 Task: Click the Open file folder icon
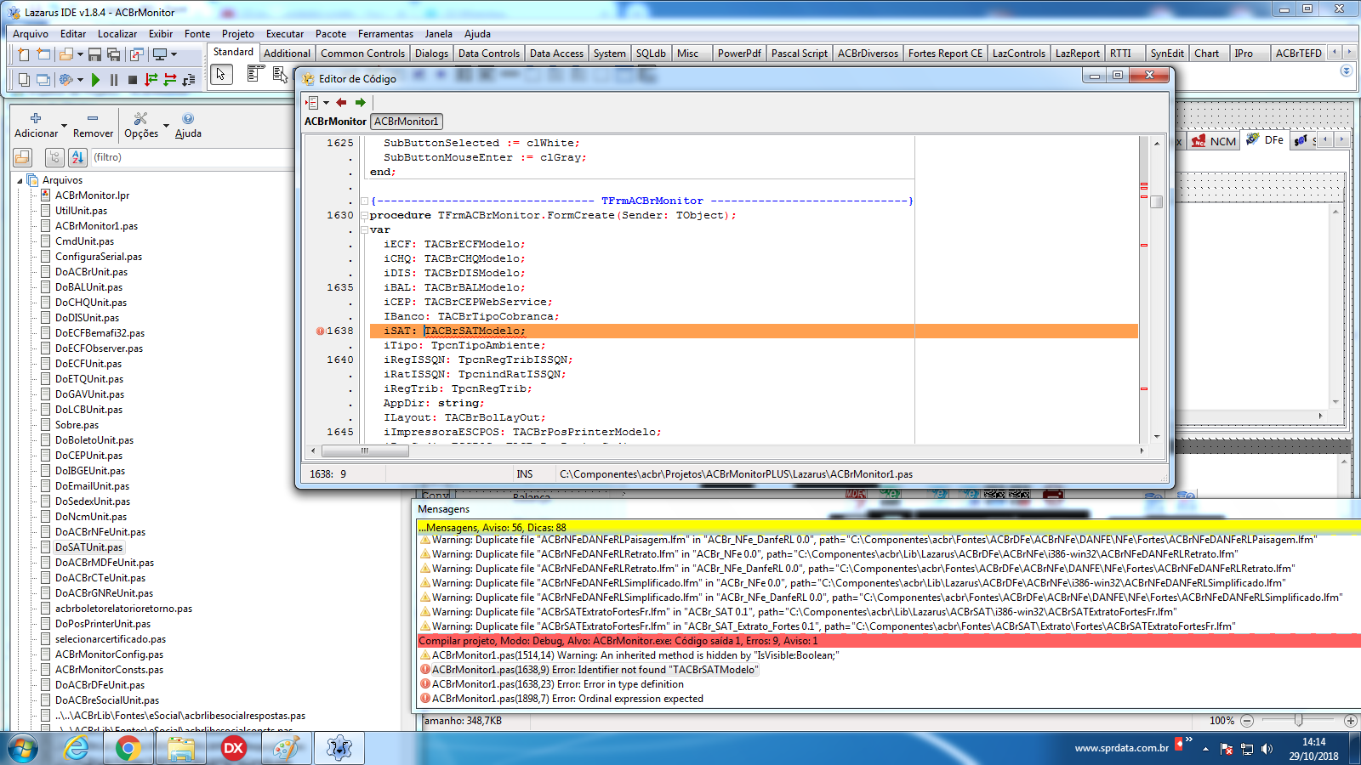(66, 54)
